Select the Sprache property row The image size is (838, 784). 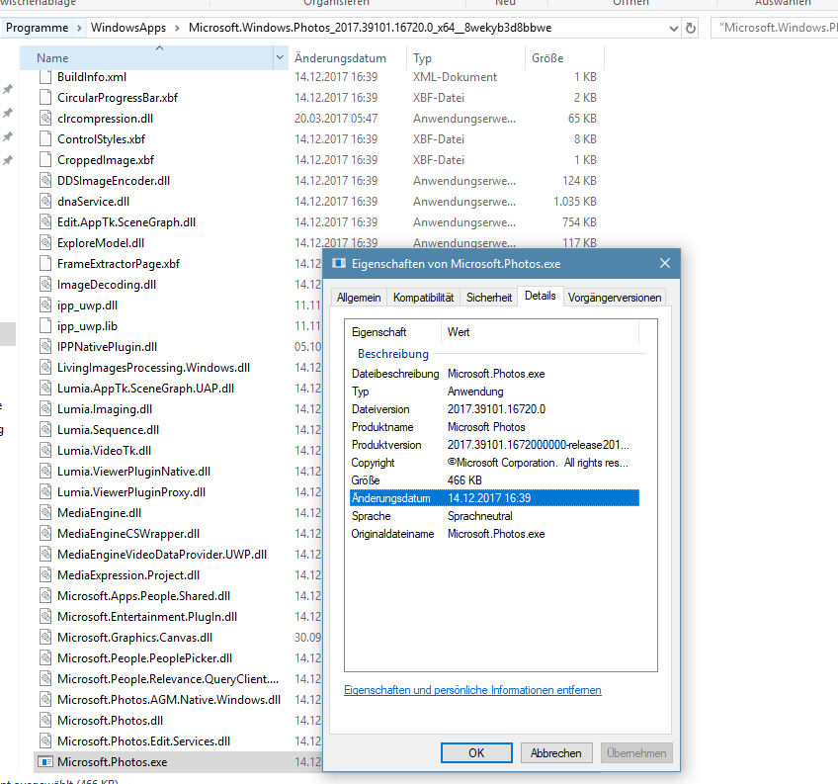pyautogui.click(x=494, y=517)
